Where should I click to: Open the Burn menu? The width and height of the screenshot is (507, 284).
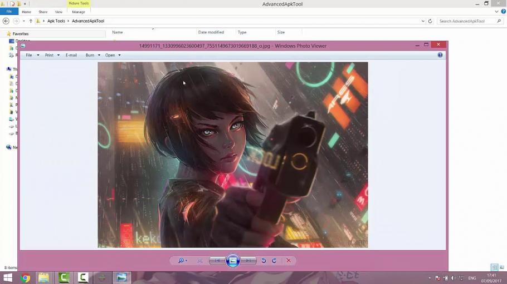click(x=90, y=55)
